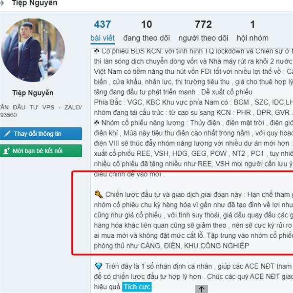Click the Tiệp Nguyễn name under the avatar
293x293 pixels.
(x=33, y=93)
